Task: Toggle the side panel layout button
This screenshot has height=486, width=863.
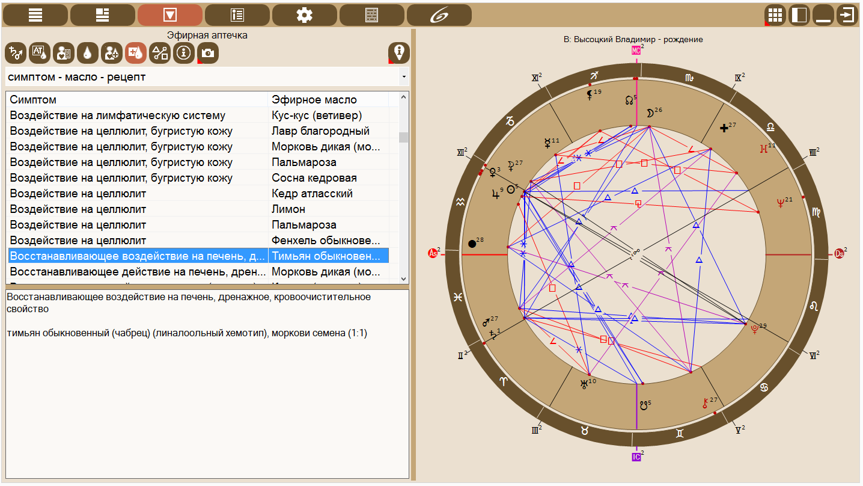Action: 799,15
